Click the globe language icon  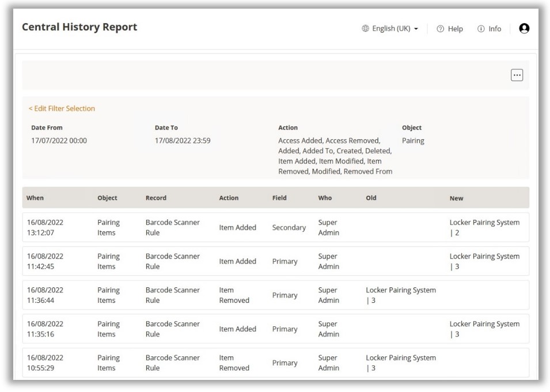pyautogui.click(x=365, y=29)
